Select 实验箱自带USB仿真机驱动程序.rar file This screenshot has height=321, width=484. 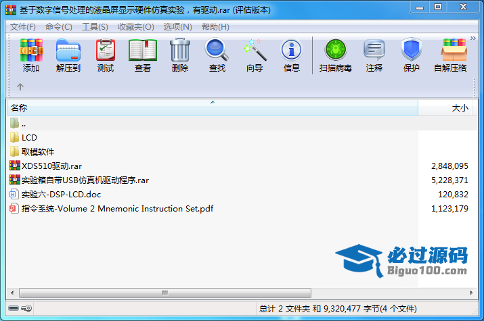click(x=79, y=180)
